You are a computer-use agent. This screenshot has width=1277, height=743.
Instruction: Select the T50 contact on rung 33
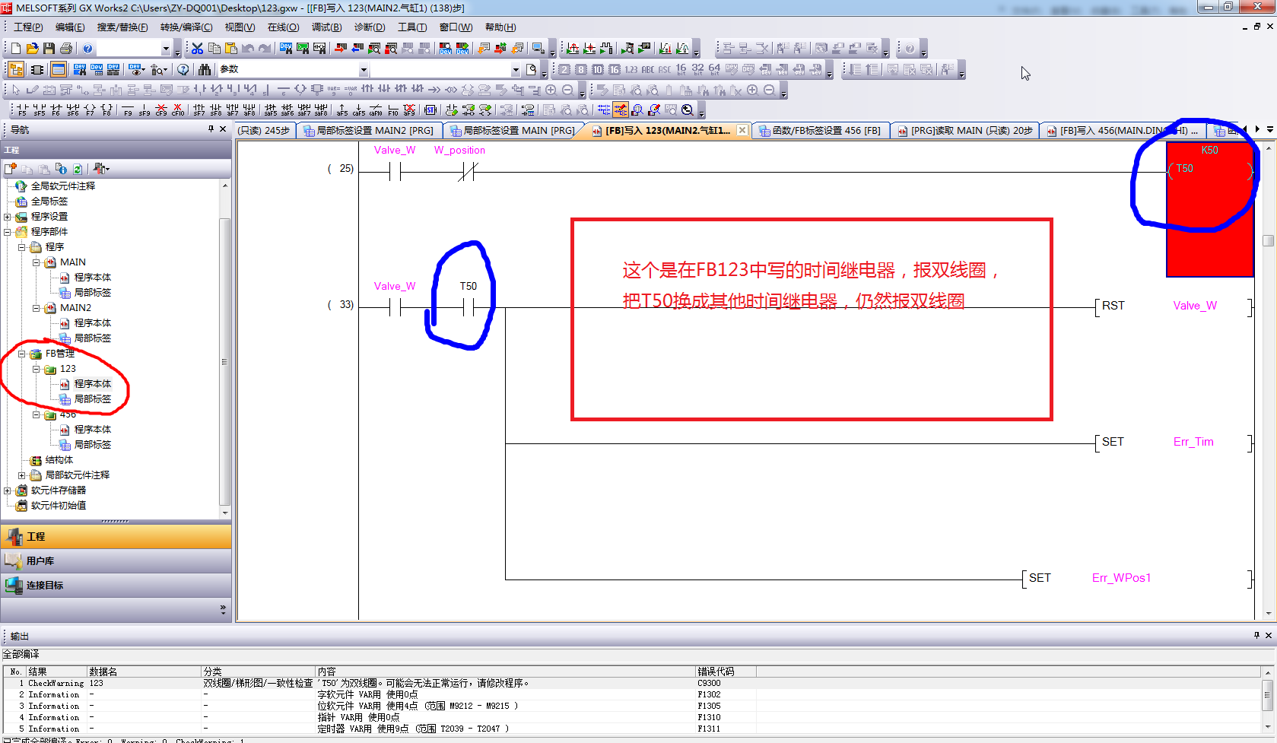point(468,307)
